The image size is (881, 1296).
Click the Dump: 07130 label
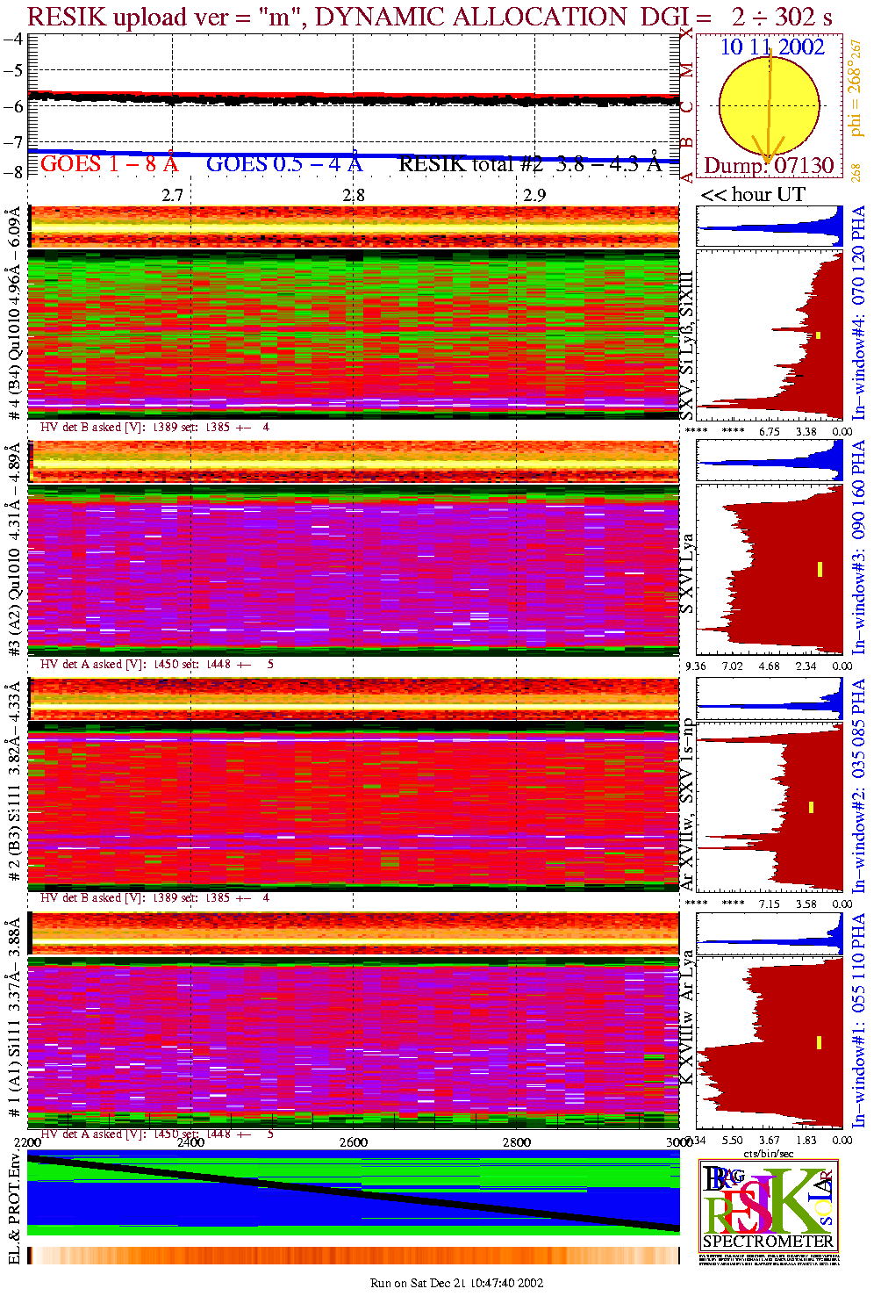769,166
